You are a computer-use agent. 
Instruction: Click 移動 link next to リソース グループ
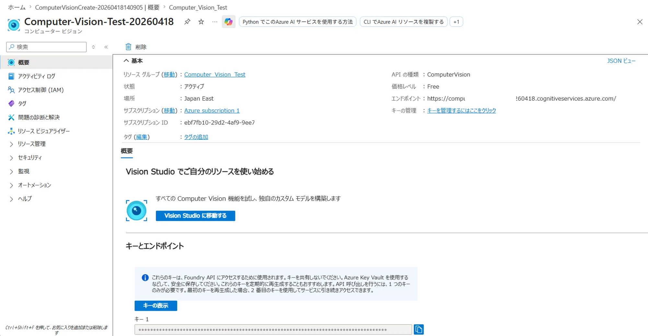point(169,75)
